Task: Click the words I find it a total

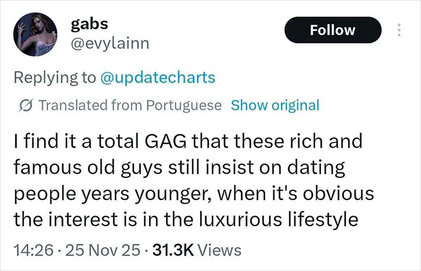Action: coord(76,141)
